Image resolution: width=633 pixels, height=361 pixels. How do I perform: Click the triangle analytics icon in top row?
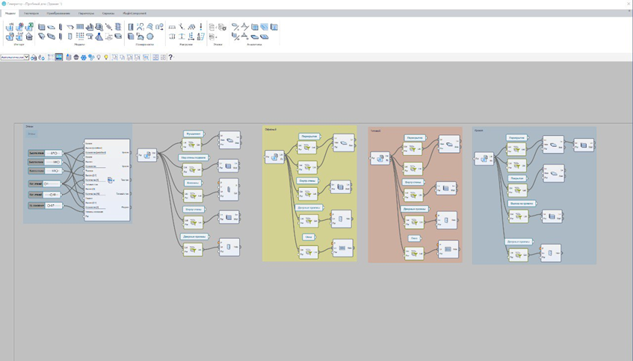(x=244, y=27)
